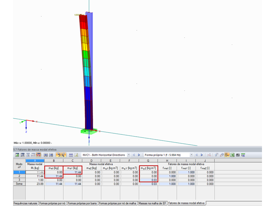Click Soma row mφZ cell 0.03

click(x=148, y=184)
